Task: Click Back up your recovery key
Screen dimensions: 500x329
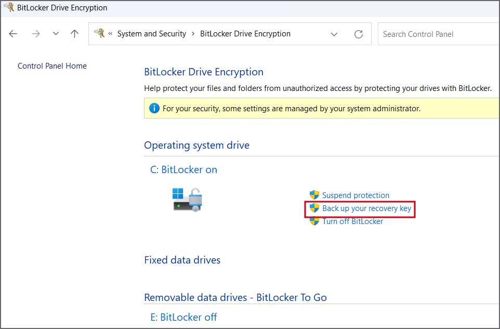Action: pos(366,208)
